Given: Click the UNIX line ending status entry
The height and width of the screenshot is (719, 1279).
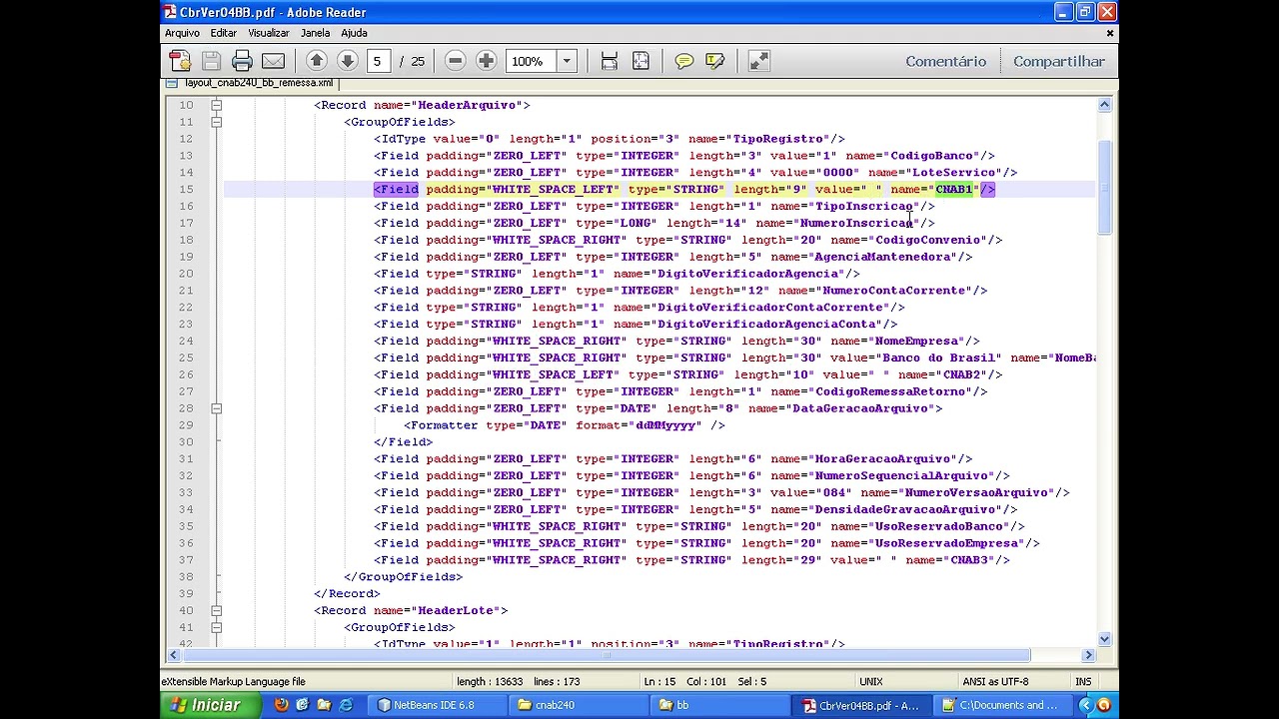Looking at the screenshot, I should pyautogui.click(x=870, y=681).
